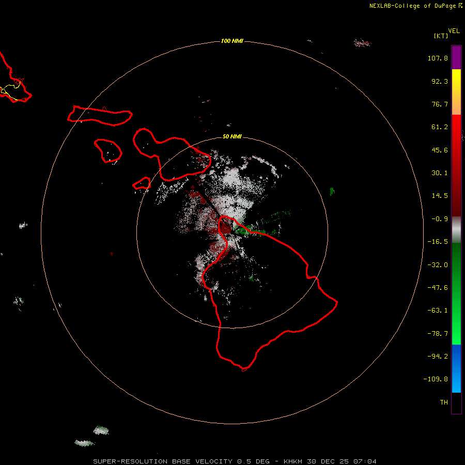Viewport: 465px width, 465px height.
Task: Click the southernmost tip of the Big Island outline
Action: click(244, 370)
